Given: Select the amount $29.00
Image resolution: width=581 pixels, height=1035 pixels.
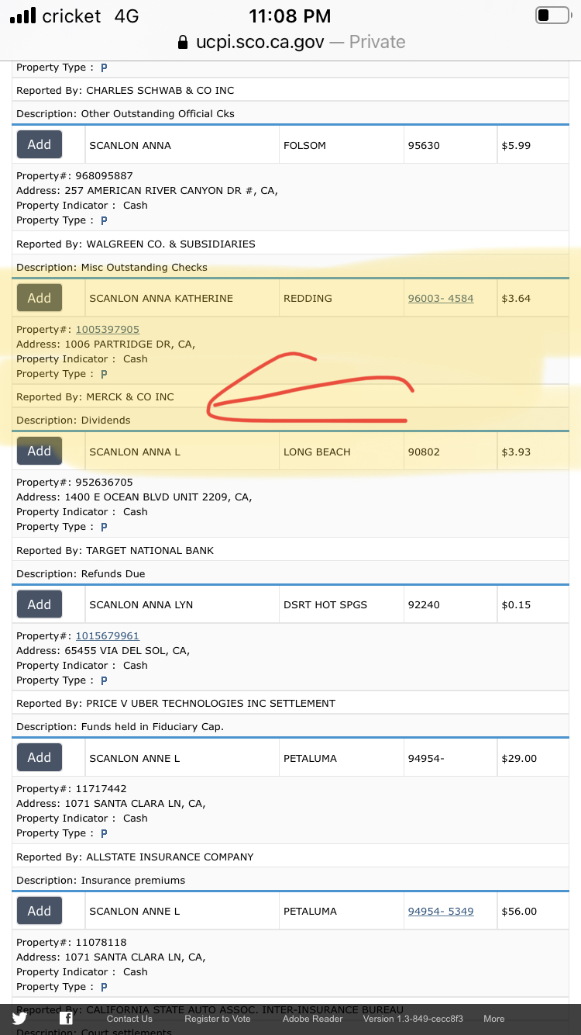Looking at the screenshot, I should click(519, 758).
